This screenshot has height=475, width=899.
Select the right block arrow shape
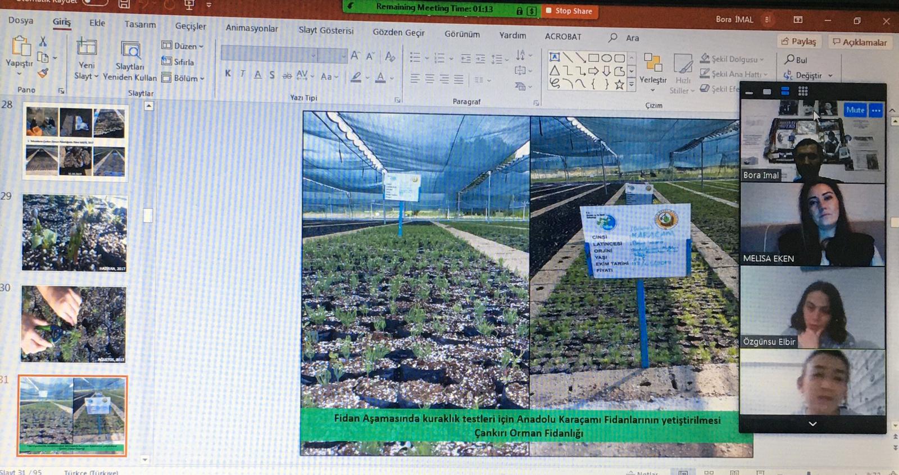pyautogui.click(x=594, y=71)
